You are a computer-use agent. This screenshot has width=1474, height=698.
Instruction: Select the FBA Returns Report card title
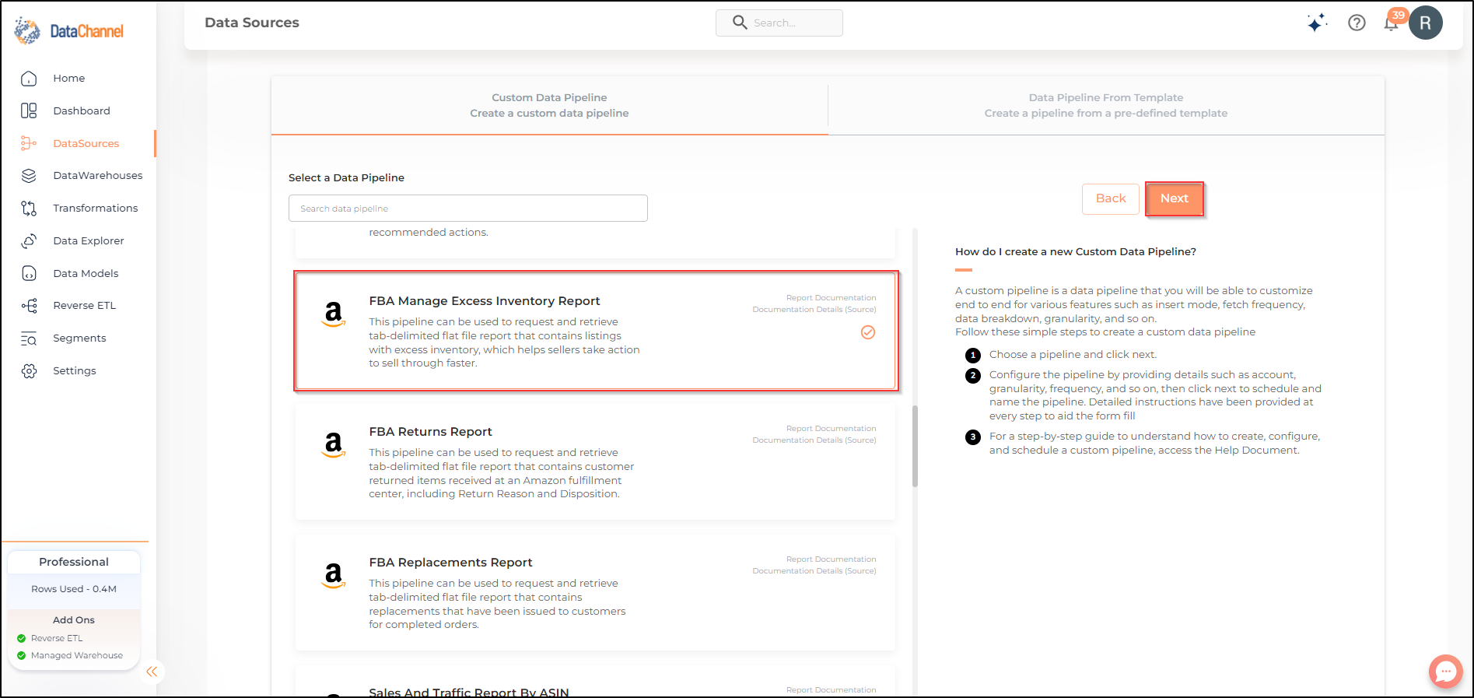430,432
